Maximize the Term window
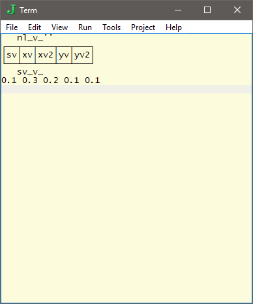253x304 pixels. click(x=207, y=10)
